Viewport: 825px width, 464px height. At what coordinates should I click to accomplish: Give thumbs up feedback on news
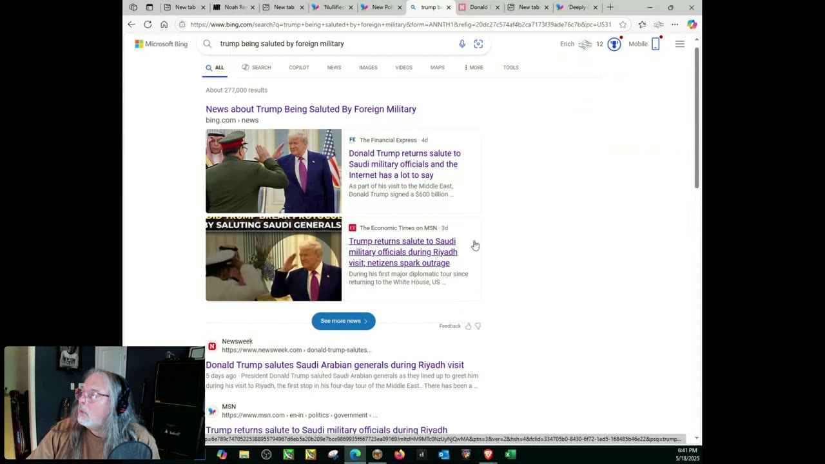tap(468, 326)
